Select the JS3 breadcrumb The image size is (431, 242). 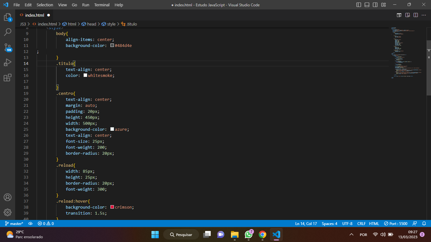tap(23, 24)
